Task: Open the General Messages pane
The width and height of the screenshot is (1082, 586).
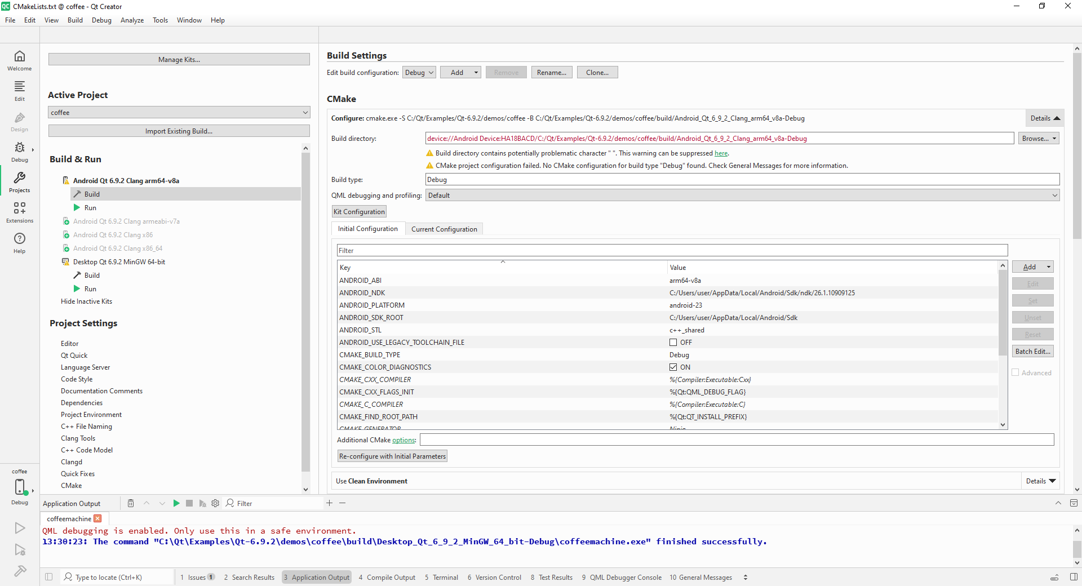Action: 700,578
